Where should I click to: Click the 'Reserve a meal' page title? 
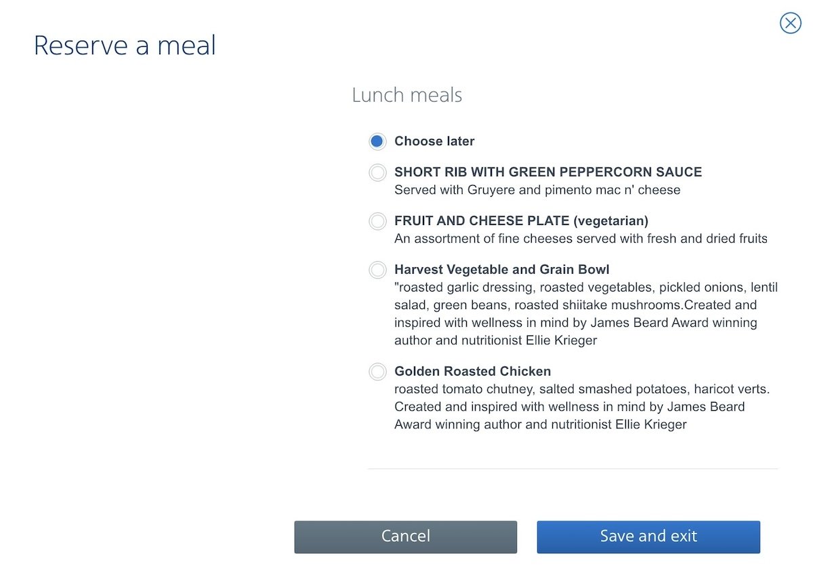pyautogui.click(x=125, y=46)
